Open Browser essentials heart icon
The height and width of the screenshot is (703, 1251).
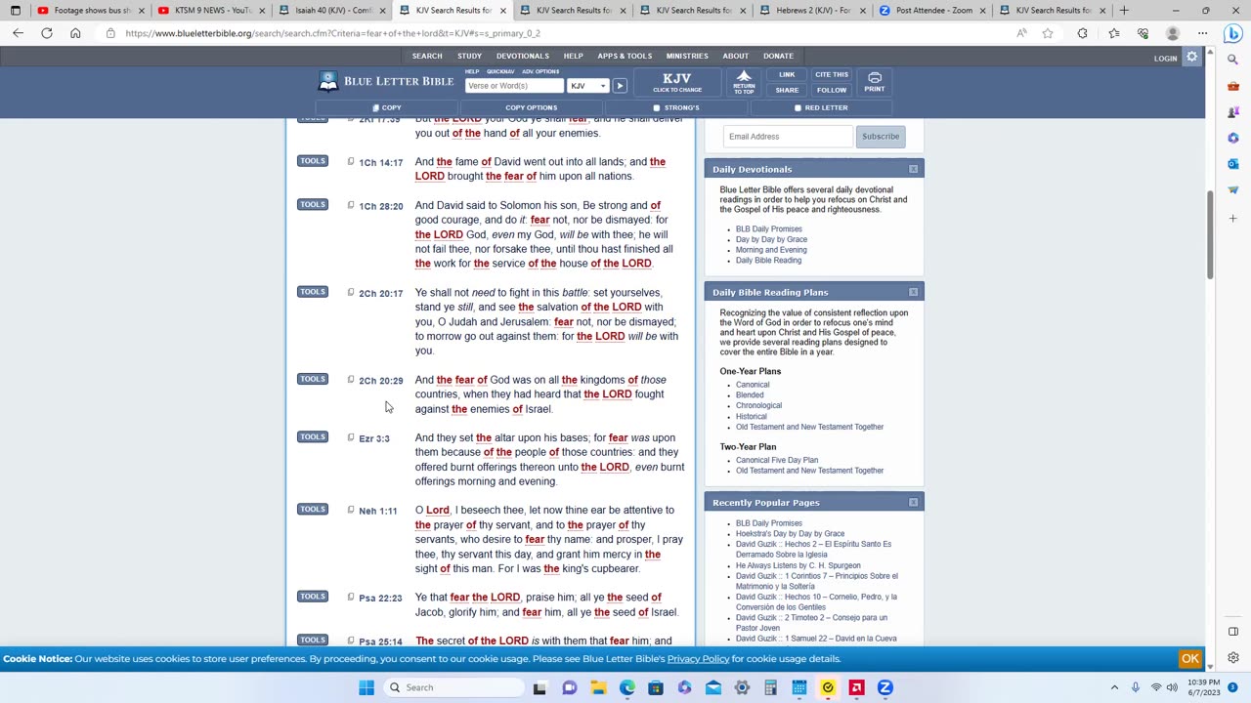click(1143, 33)
